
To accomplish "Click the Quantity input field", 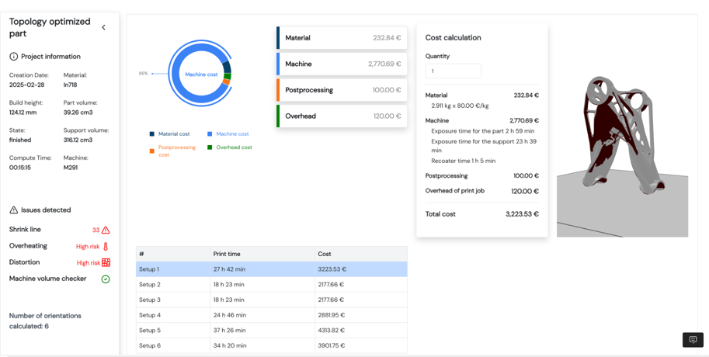I will (x=454, y=71).
